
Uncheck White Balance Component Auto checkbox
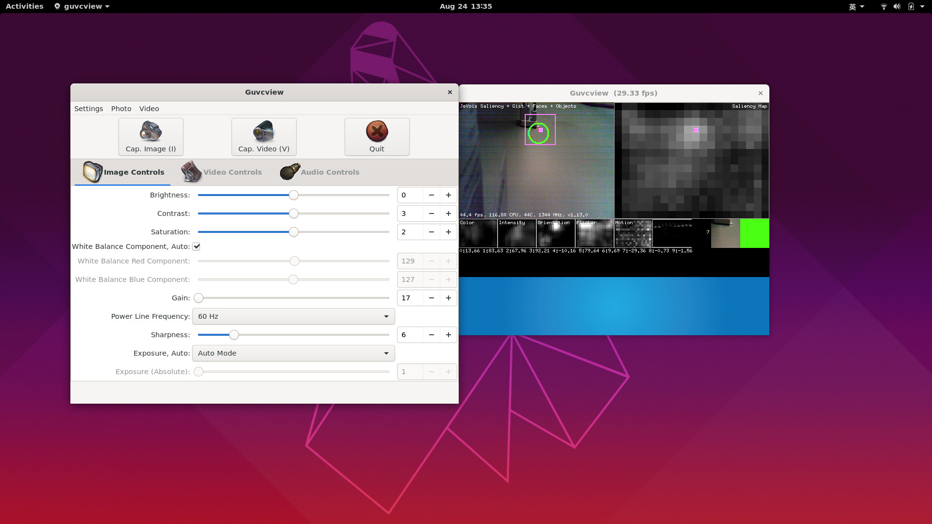[x=197, y=246]
